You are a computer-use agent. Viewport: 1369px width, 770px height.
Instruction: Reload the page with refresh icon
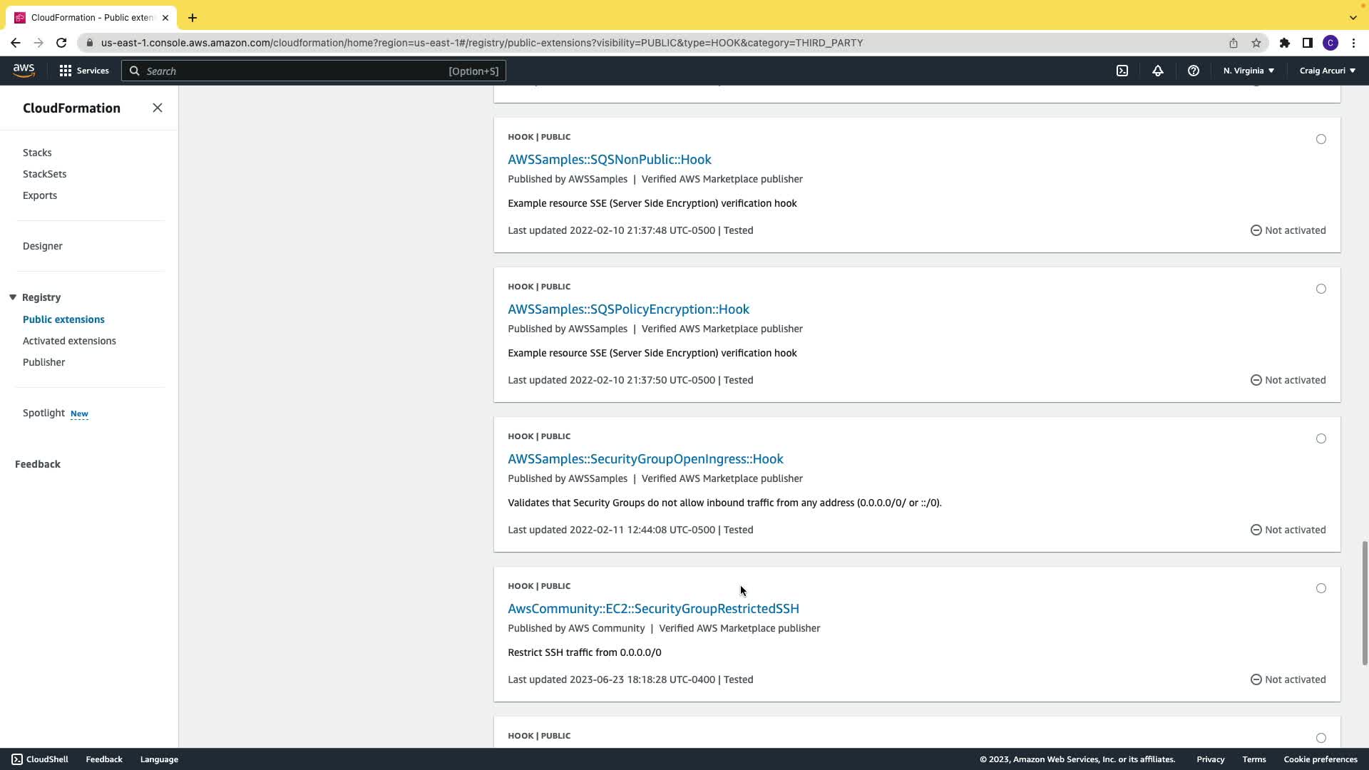coord(61,43)
